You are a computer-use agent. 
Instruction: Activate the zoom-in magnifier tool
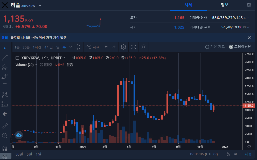click(x=5, y=135)
